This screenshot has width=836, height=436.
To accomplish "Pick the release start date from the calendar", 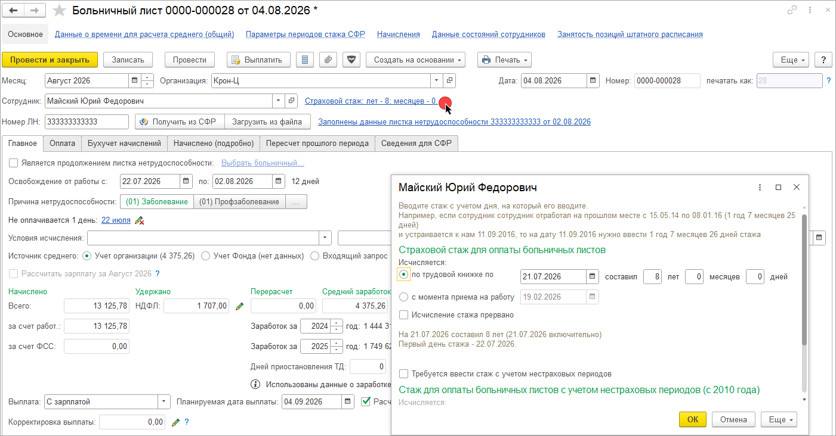I will point(186,181).
